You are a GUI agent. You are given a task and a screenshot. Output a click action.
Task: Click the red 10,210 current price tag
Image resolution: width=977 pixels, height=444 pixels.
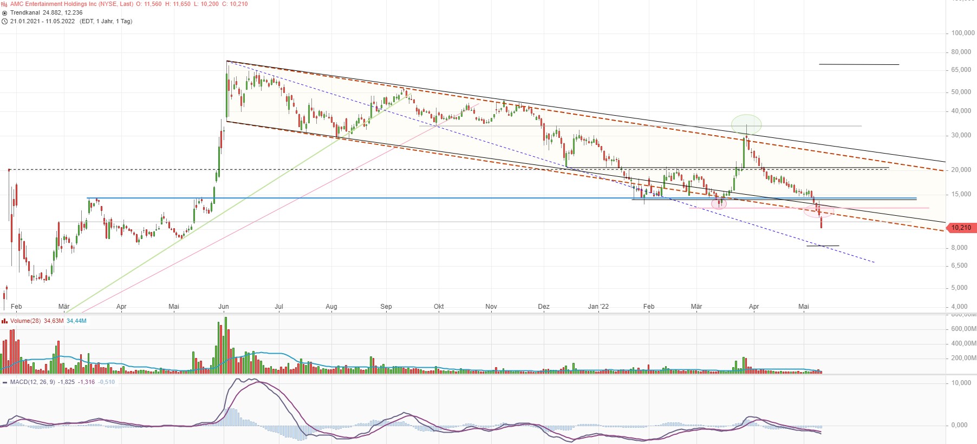click(962, 228)
